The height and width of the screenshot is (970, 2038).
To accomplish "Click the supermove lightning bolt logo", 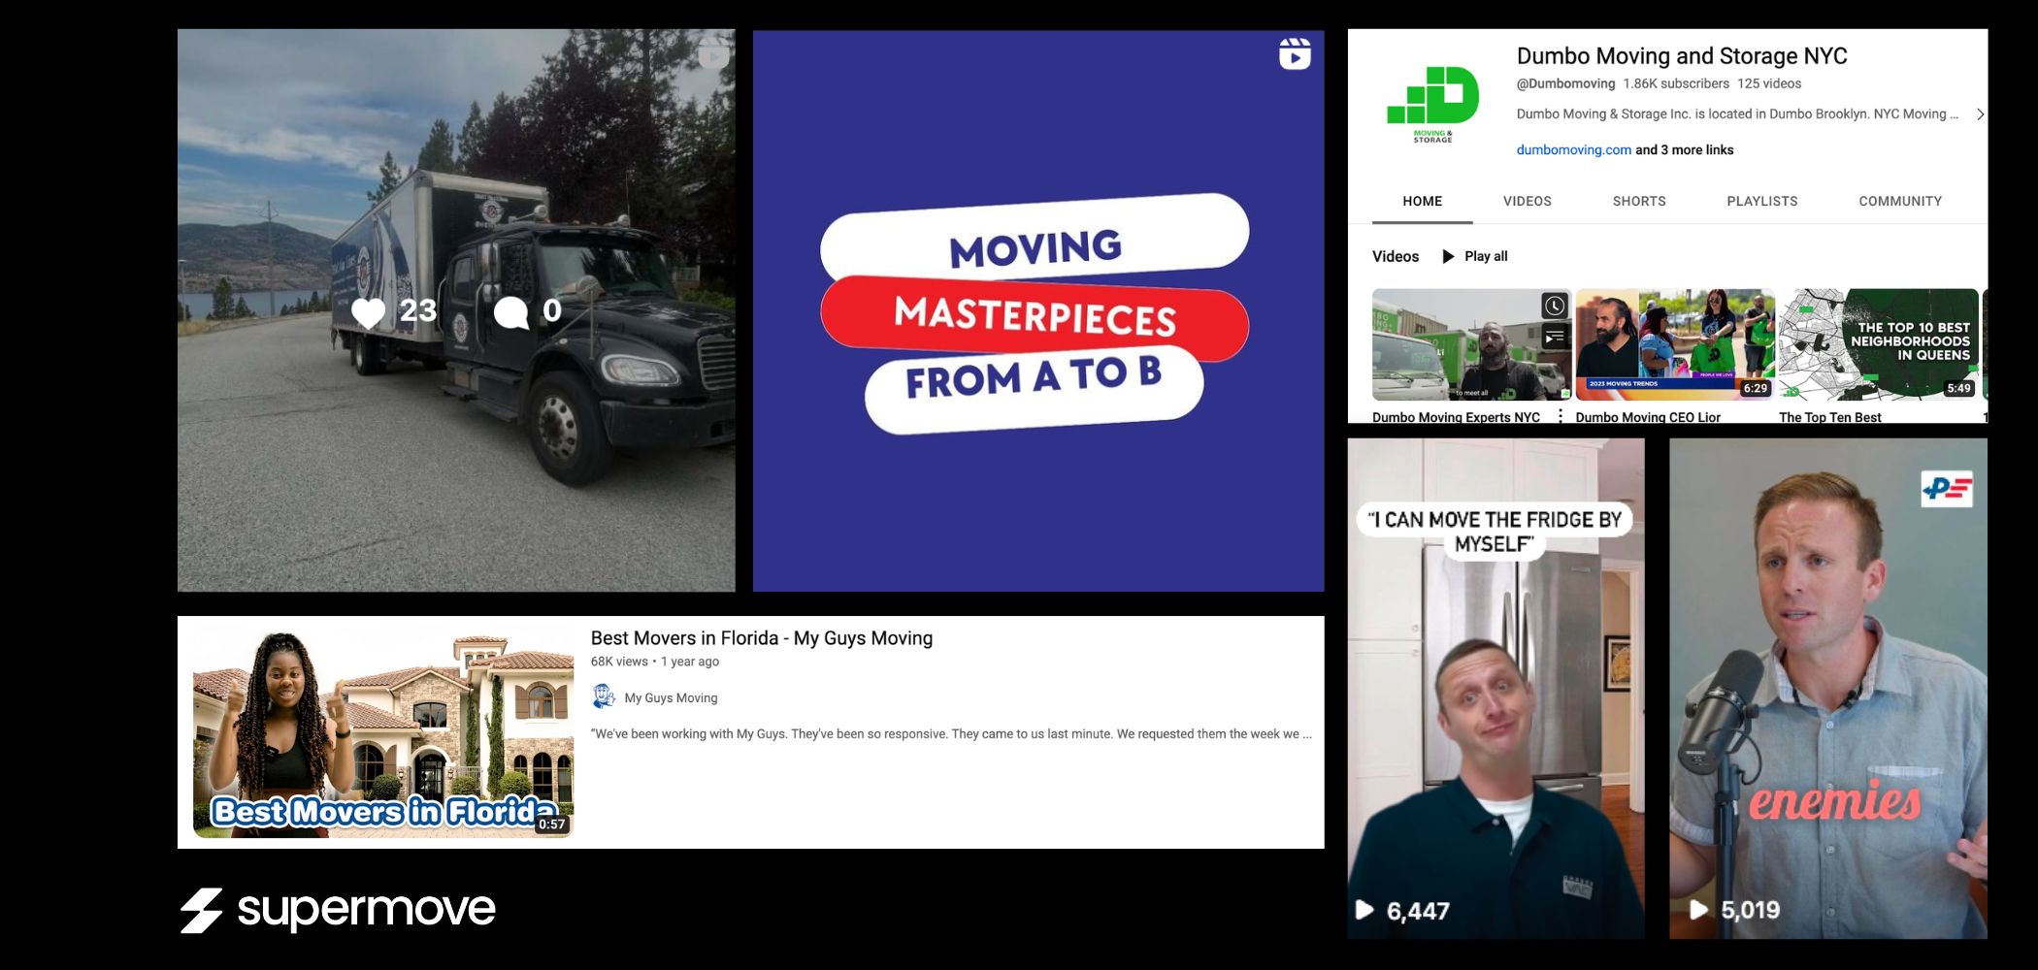I will tap(201, 911).
